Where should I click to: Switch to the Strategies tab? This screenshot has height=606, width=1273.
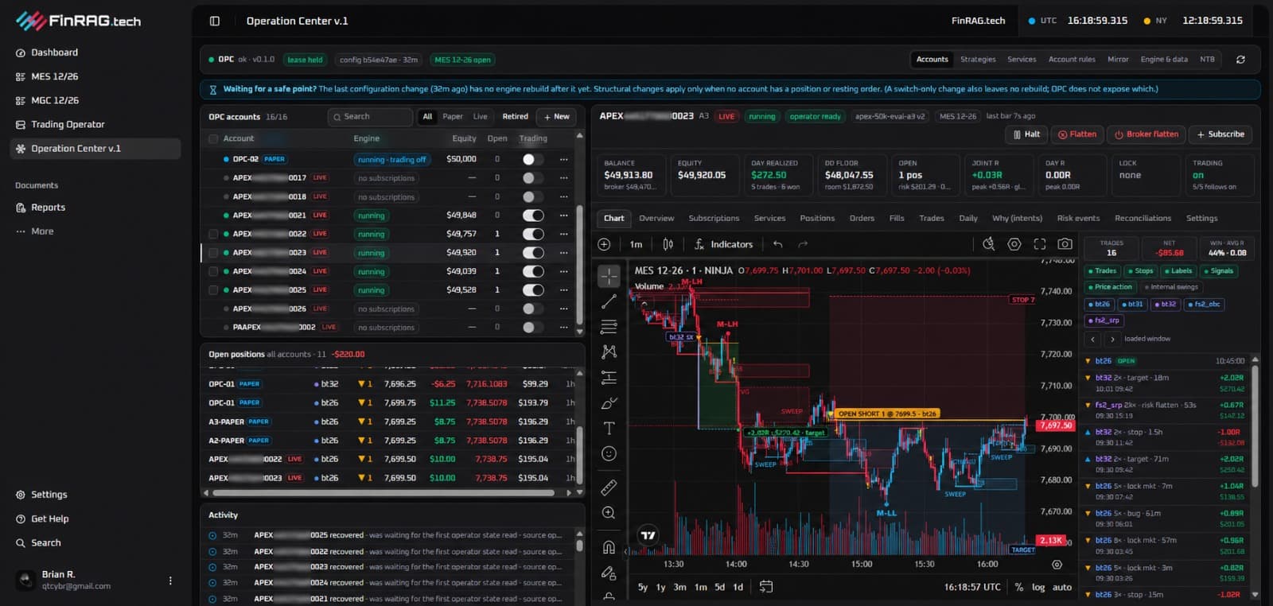pos(978,60)
